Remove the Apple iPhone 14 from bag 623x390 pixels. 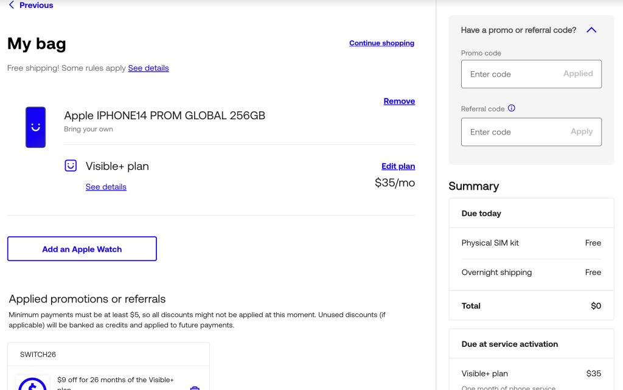click(399, 102)
